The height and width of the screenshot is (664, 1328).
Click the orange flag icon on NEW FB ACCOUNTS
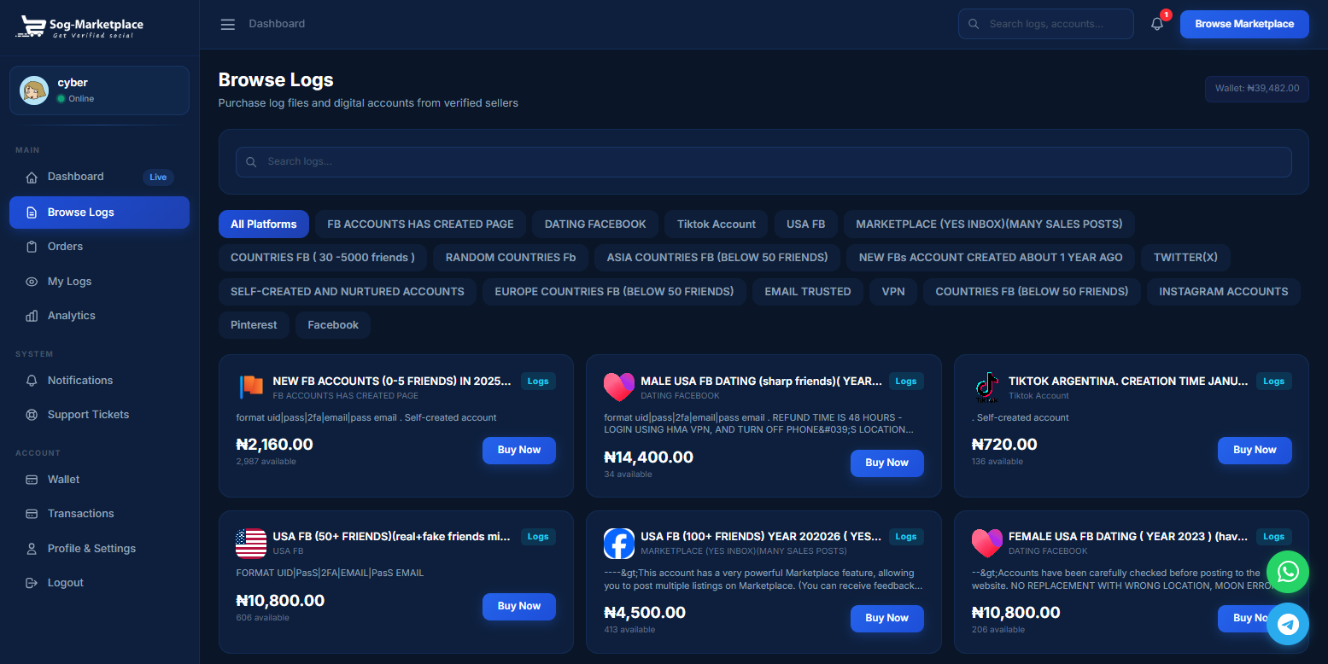coord(251,387)
